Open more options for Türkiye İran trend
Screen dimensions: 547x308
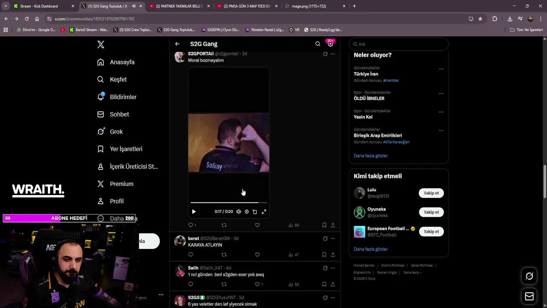click(441, 69)
